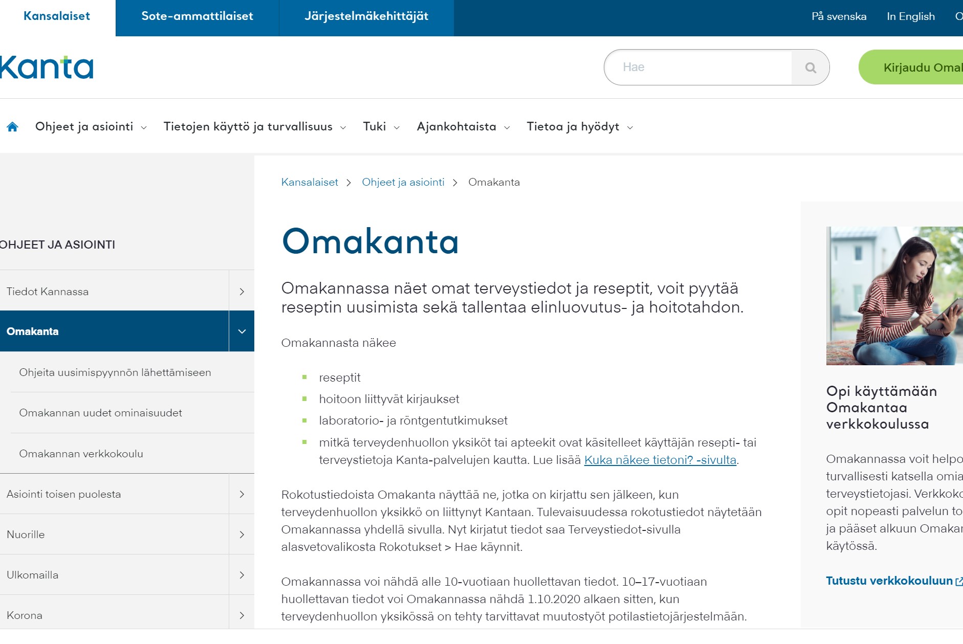Click the Kirjaudu Omakantaan button
This screenshot has width=963, height=644.
(x=911, y=68)
